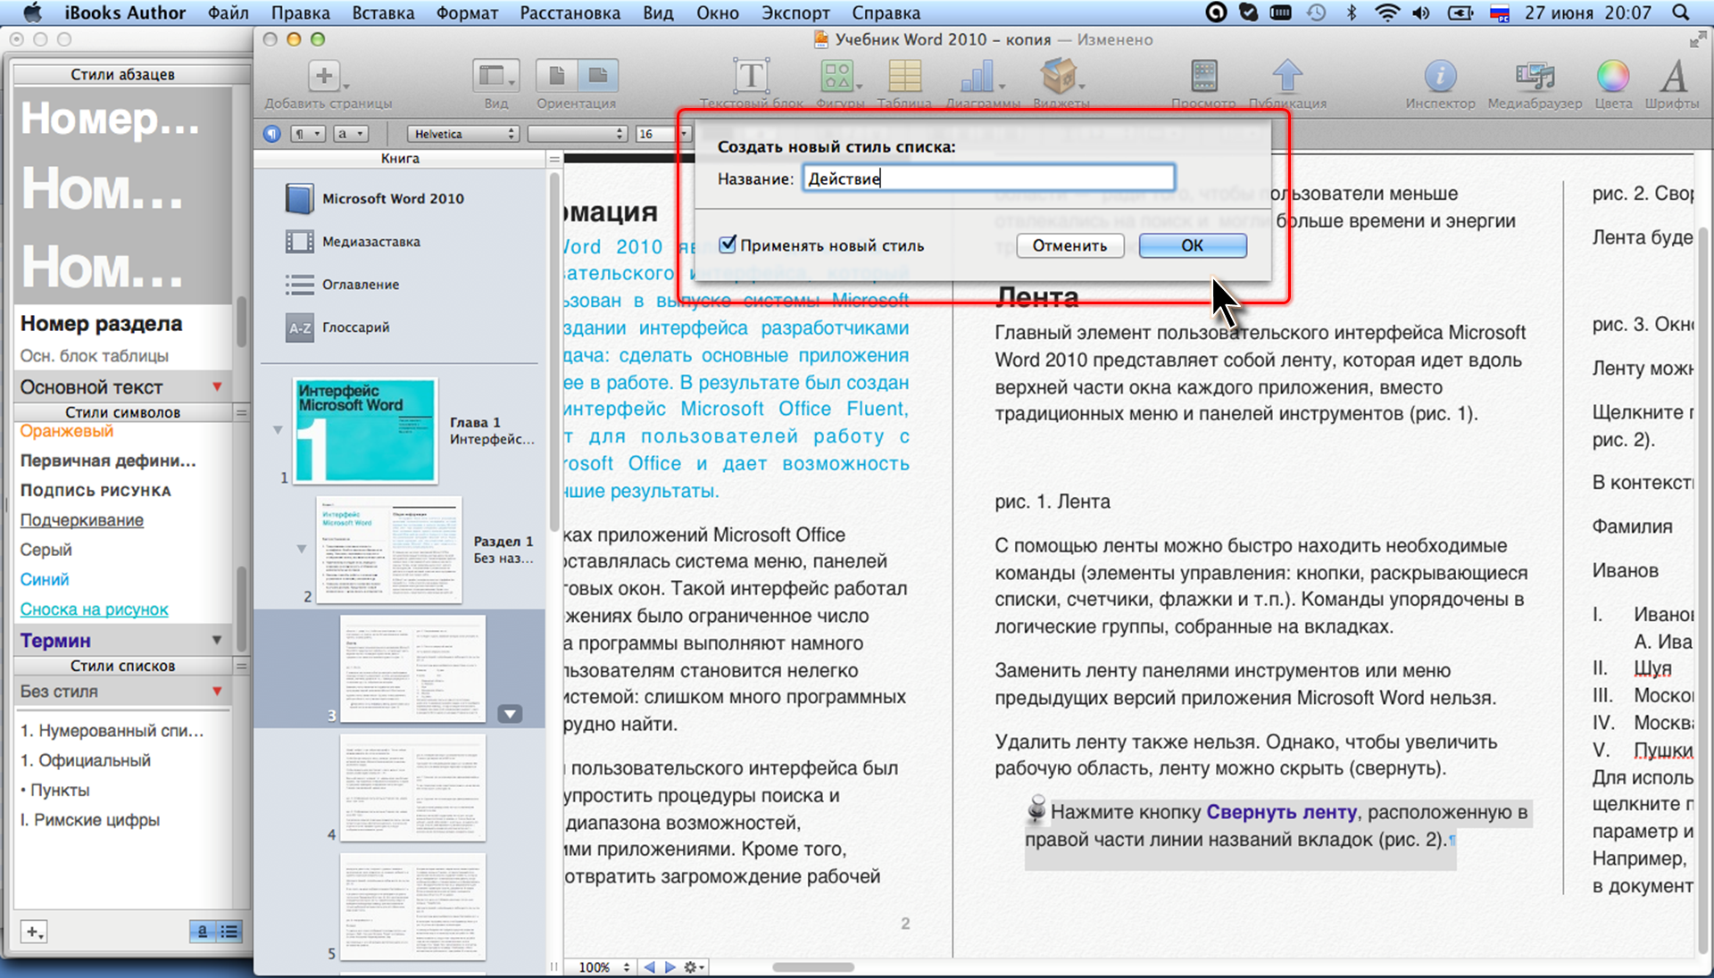The height and width of the screenshot is (978, 1714).
Task: Click the OK button in the dialog
Action: (x=1193, y=245)
